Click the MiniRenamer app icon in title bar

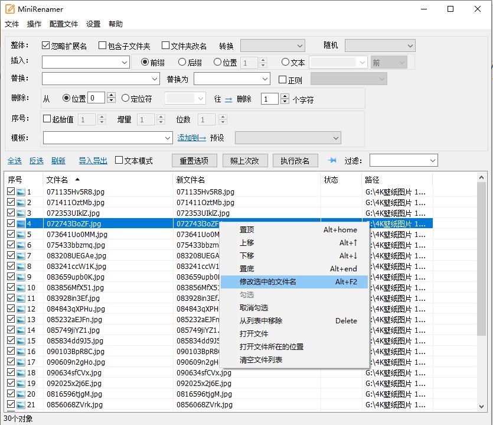(x=10, y=9)
